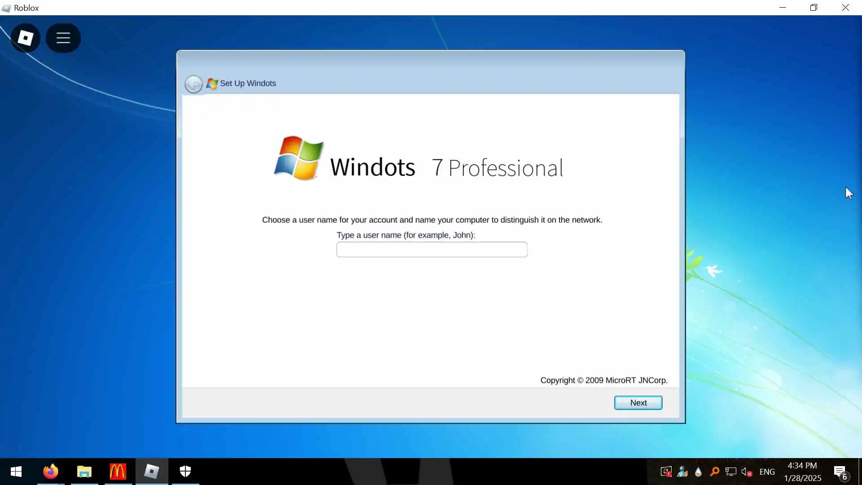This screenshot has width=862, height=485.
Task: Switch ENG input language indicator
Action: click(x=767, y=472)
